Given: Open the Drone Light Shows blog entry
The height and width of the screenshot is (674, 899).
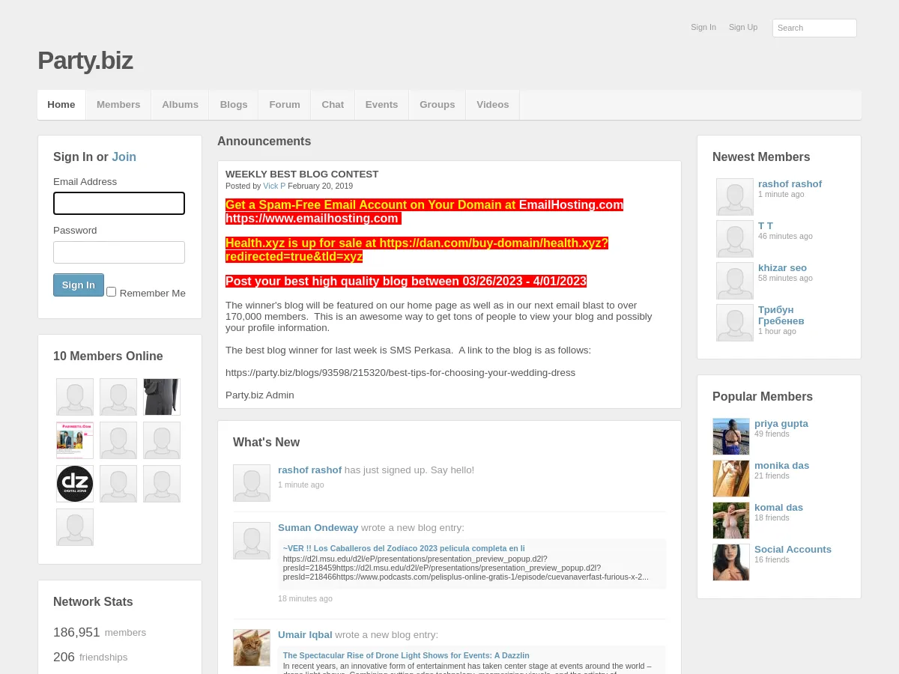Looking at the screenshot, I should click(406, 655).
